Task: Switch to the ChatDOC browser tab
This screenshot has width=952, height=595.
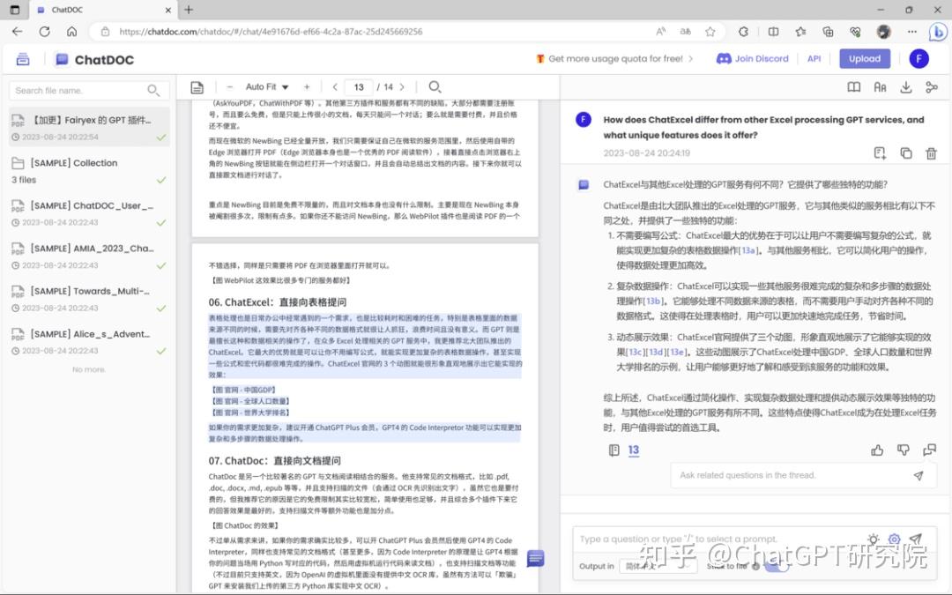Action: point(103,10)
